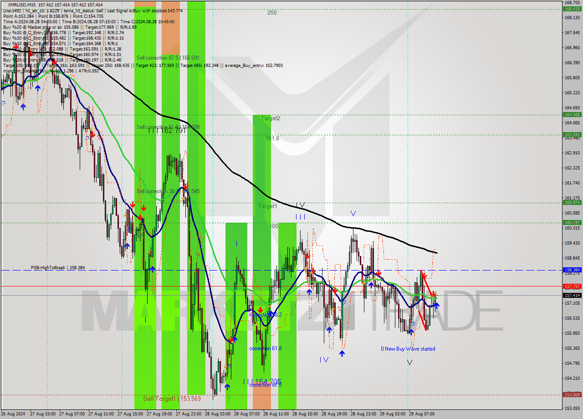This screenshot has width=583, height=419.
Task: Select the 27 Aug 11:00 time label
Action: (x=101, y=414)
